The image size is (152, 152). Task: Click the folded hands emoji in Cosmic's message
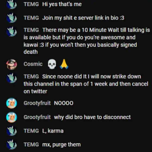click(64, 64)
